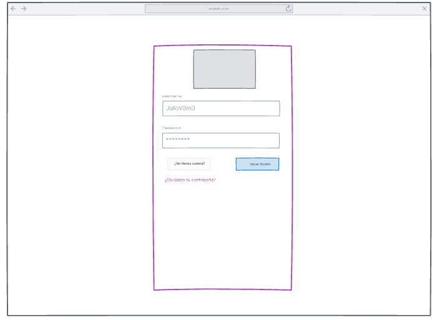Click the Username field containing JulioV3rn3
The width and height of the screenshot is (432, 320).
(x=221, y=109)
